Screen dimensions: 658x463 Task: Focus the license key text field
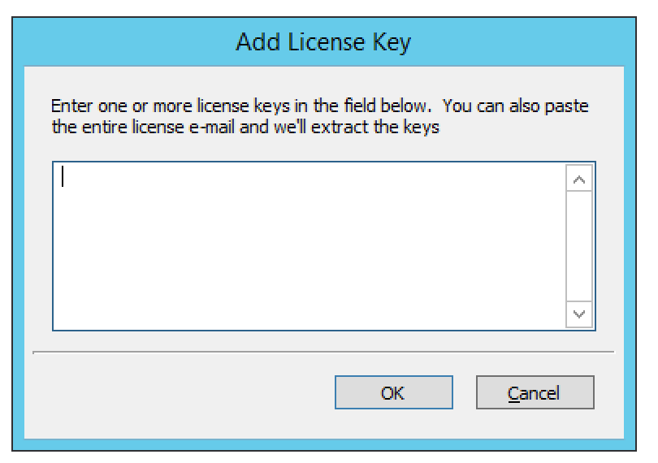(310, 246)
